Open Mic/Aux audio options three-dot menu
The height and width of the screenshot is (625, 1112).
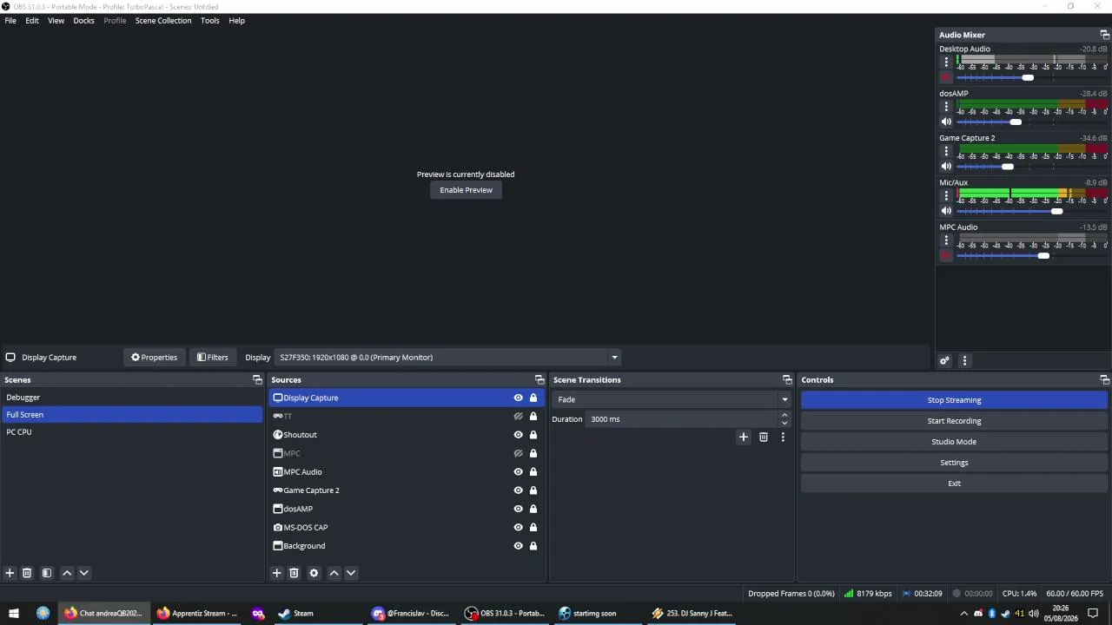pyautogui.click(x=946, y=196)
